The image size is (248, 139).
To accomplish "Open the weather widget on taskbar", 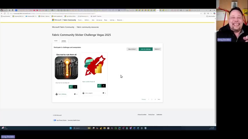I will coord(5,128).
